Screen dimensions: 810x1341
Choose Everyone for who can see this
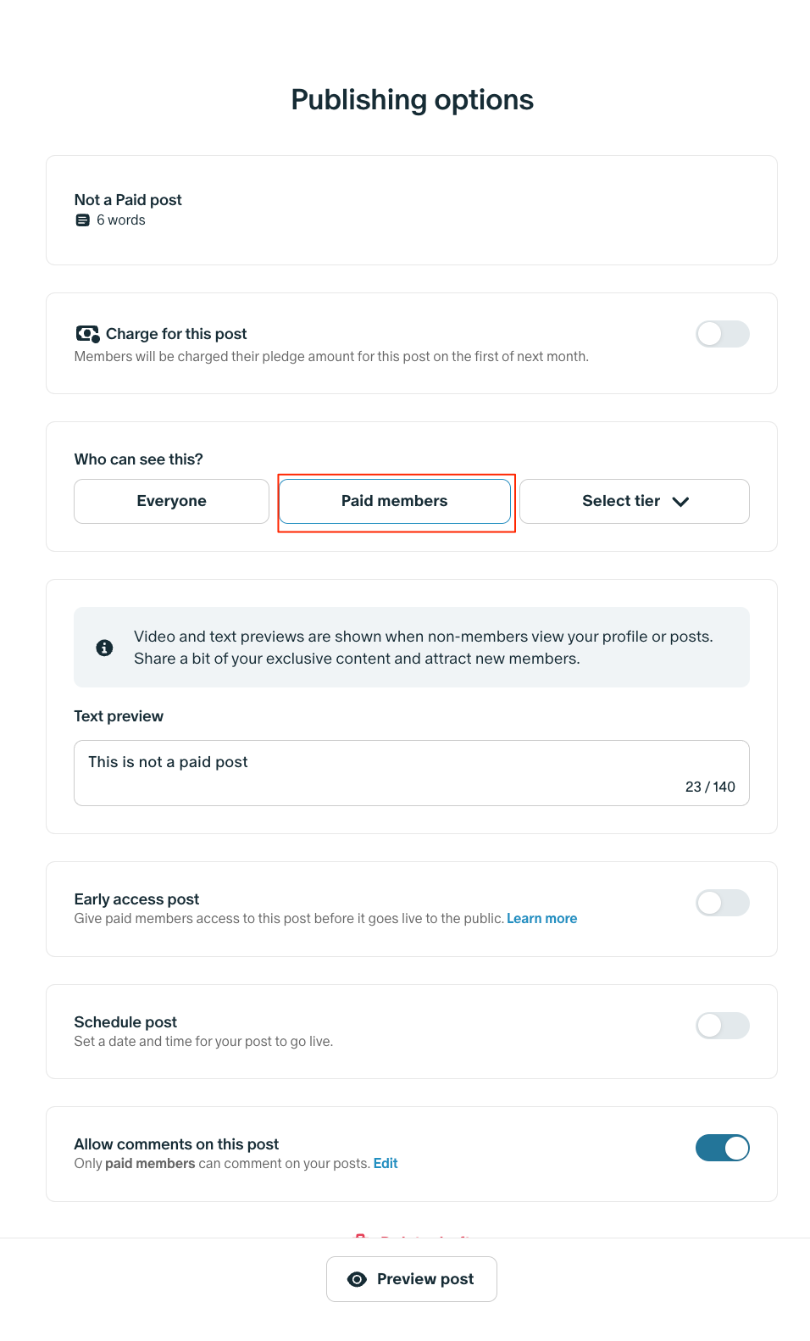pyautogui.click(x=171, y=501)
